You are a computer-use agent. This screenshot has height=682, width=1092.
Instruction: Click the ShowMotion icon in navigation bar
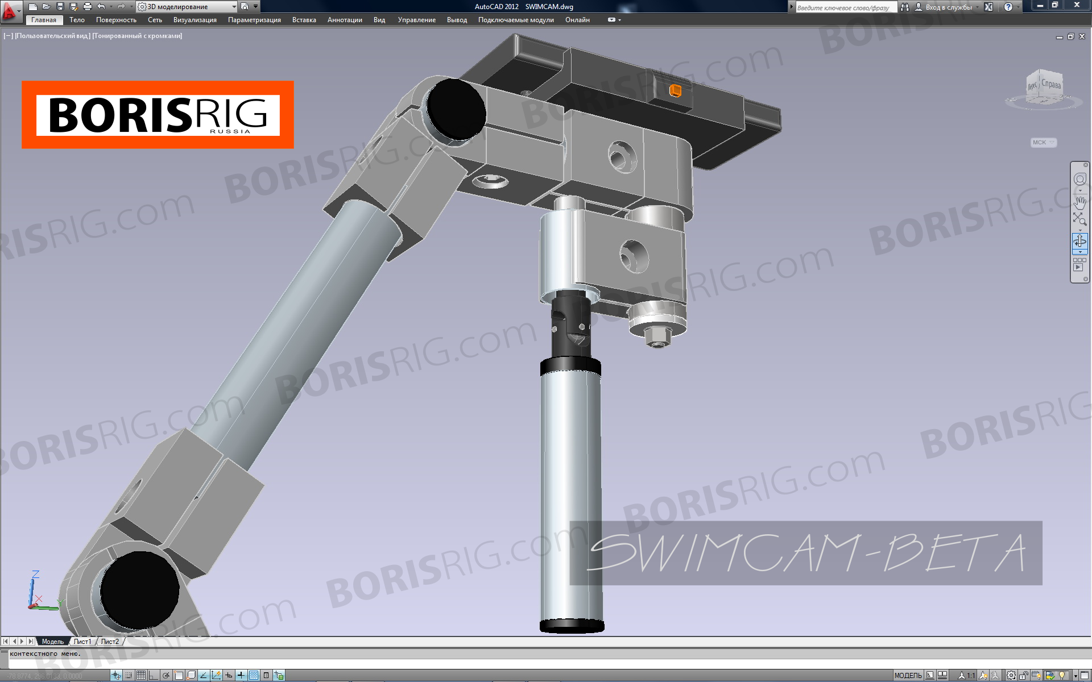[x=1079, y=264]
